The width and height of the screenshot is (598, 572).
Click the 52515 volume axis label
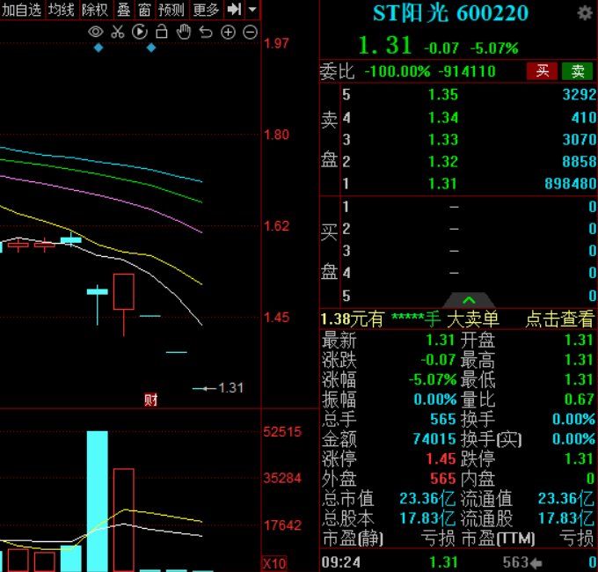282,432
